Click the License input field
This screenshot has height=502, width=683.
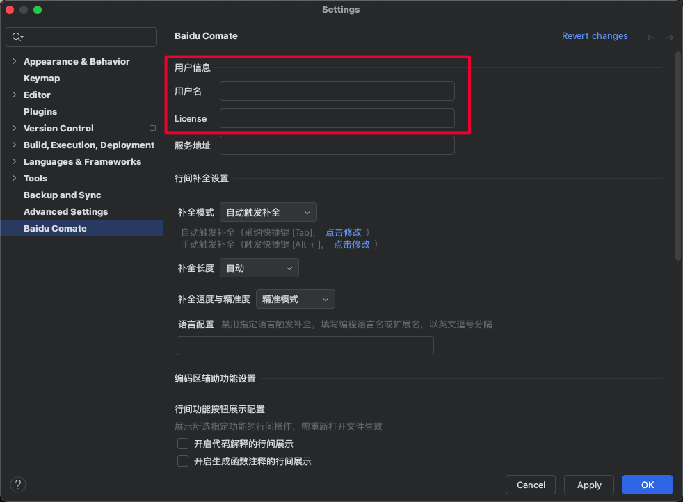(337, 118)
